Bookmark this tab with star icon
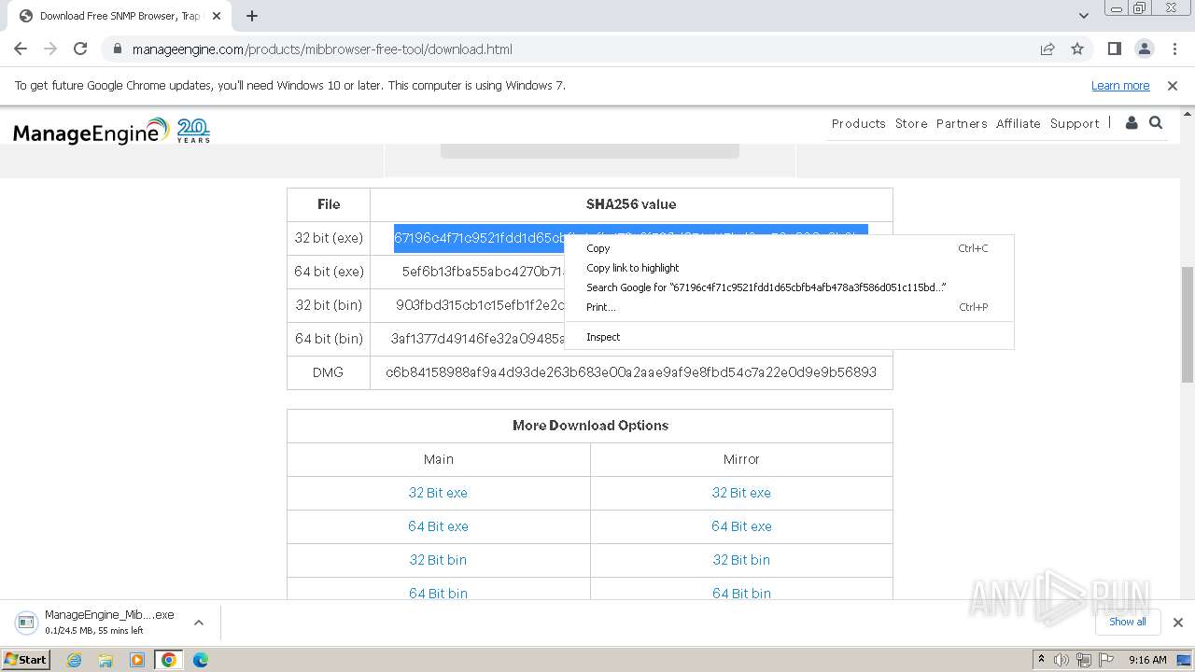The image size is (1195, 672). 1077,49
